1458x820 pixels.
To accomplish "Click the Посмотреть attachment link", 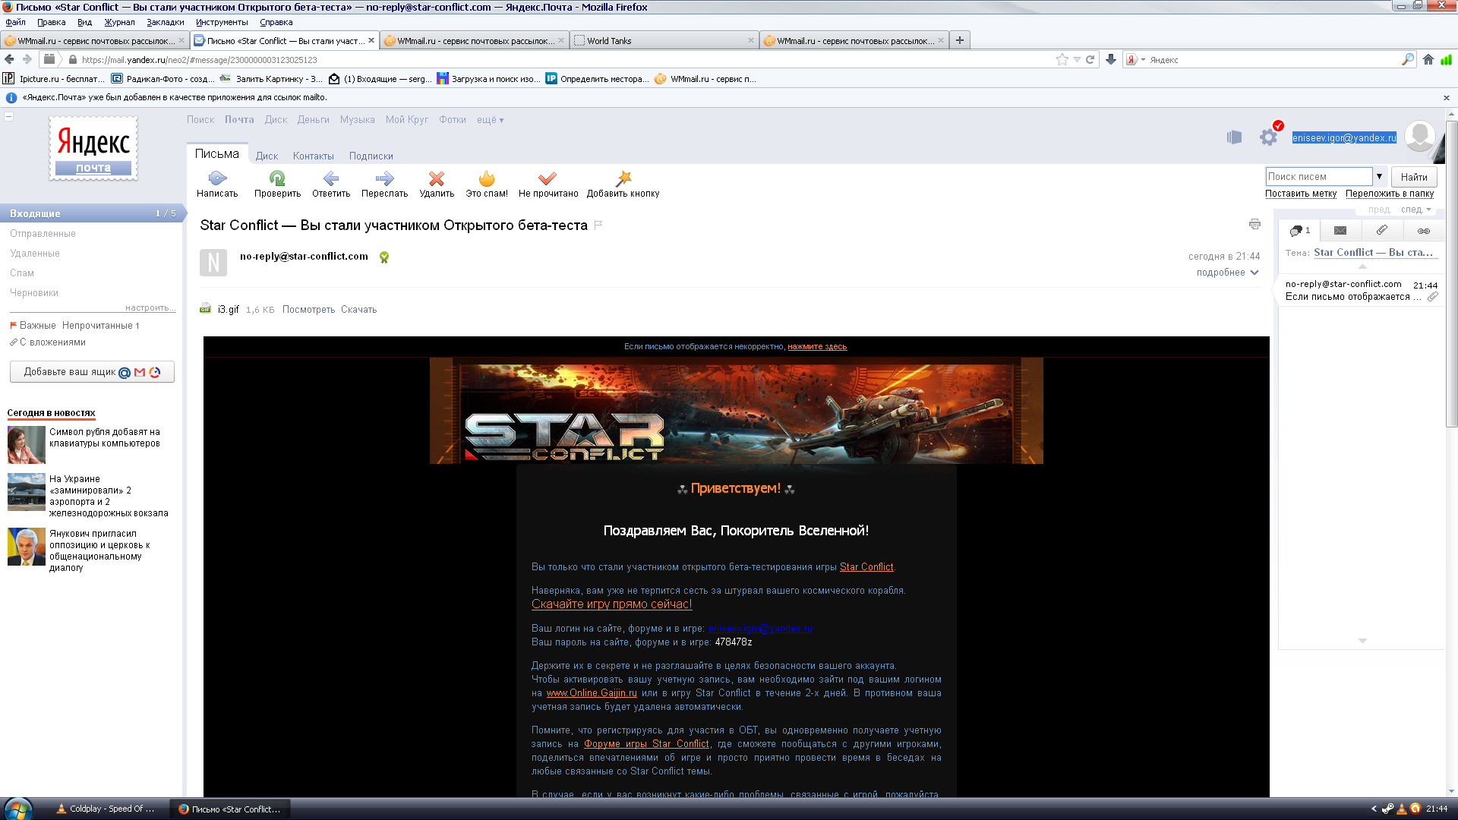I will (308, 309).
